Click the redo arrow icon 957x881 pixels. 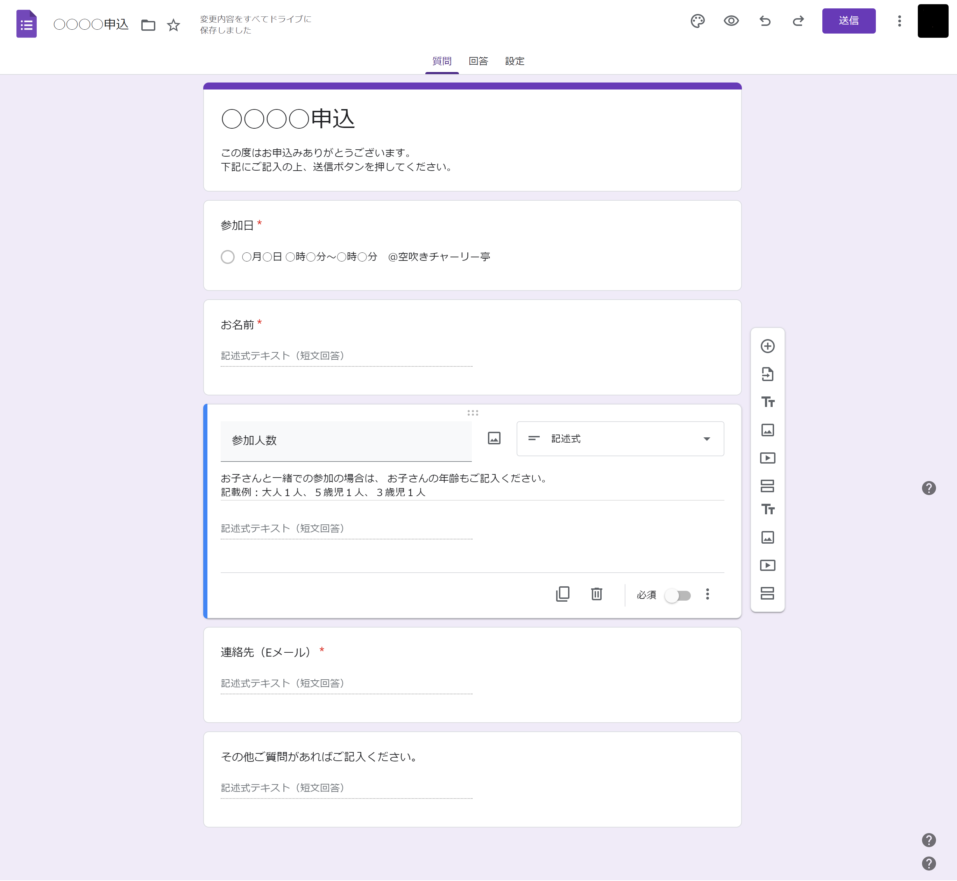798,21
